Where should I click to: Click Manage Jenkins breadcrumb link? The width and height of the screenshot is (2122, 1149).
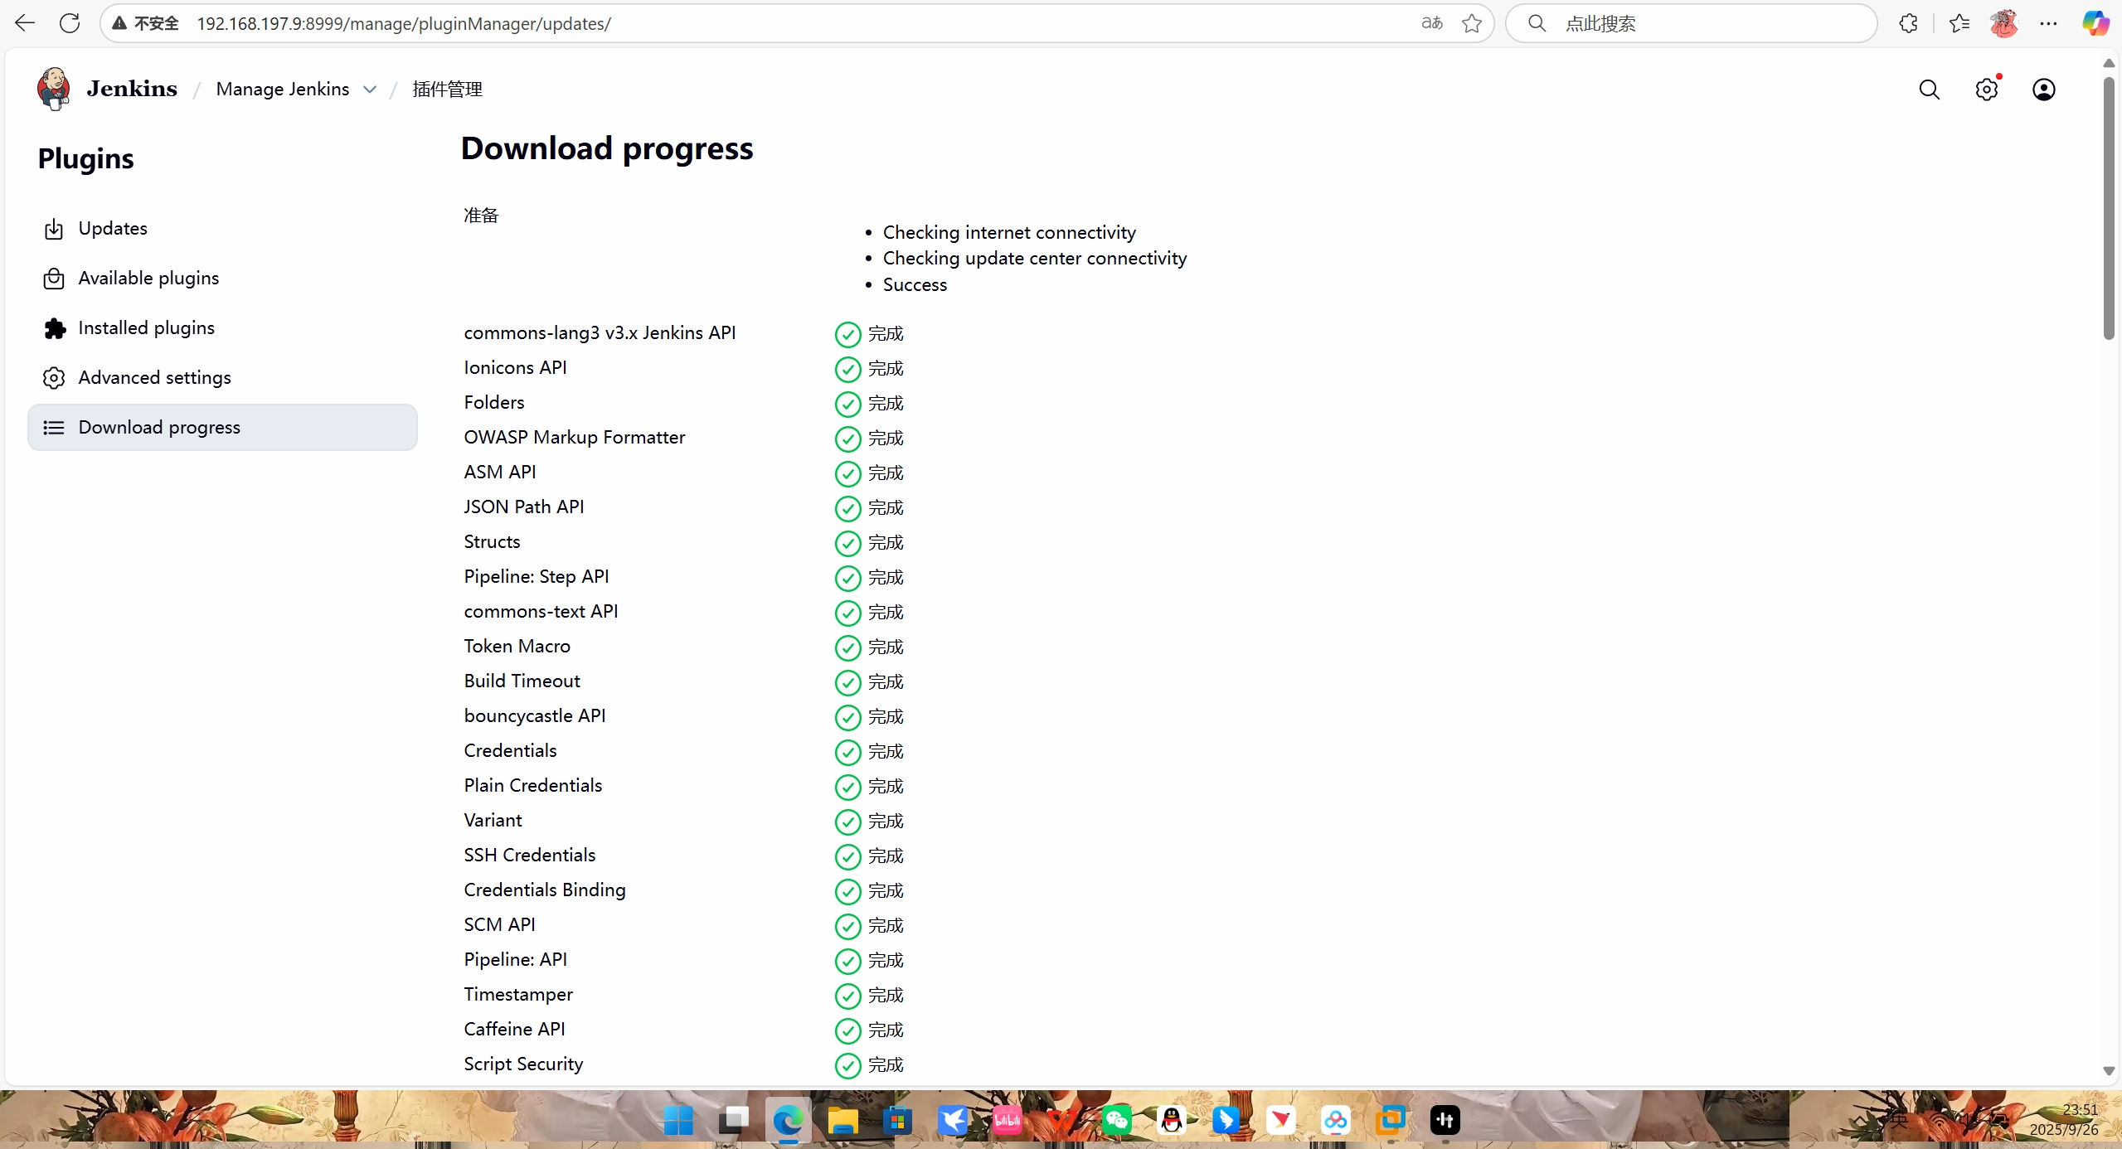[x=283, y=89]
